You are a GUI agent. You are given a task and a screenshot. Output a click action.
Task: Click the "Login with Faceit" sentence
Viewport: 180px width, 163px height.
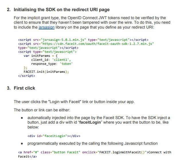[74, 102]
